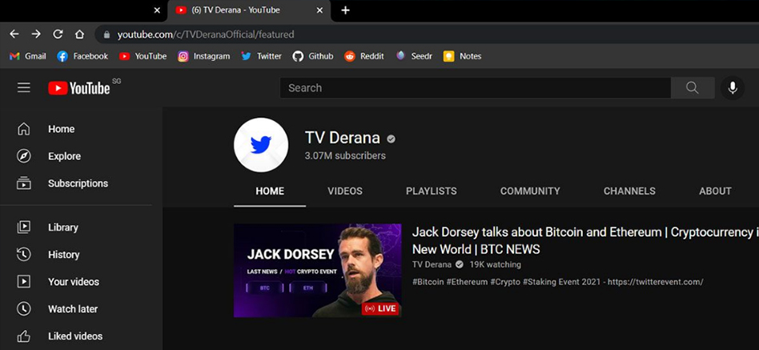This screenshot has height=350, width=759.
Task: Open the Seedr bookmark
Action: [414, 56]
